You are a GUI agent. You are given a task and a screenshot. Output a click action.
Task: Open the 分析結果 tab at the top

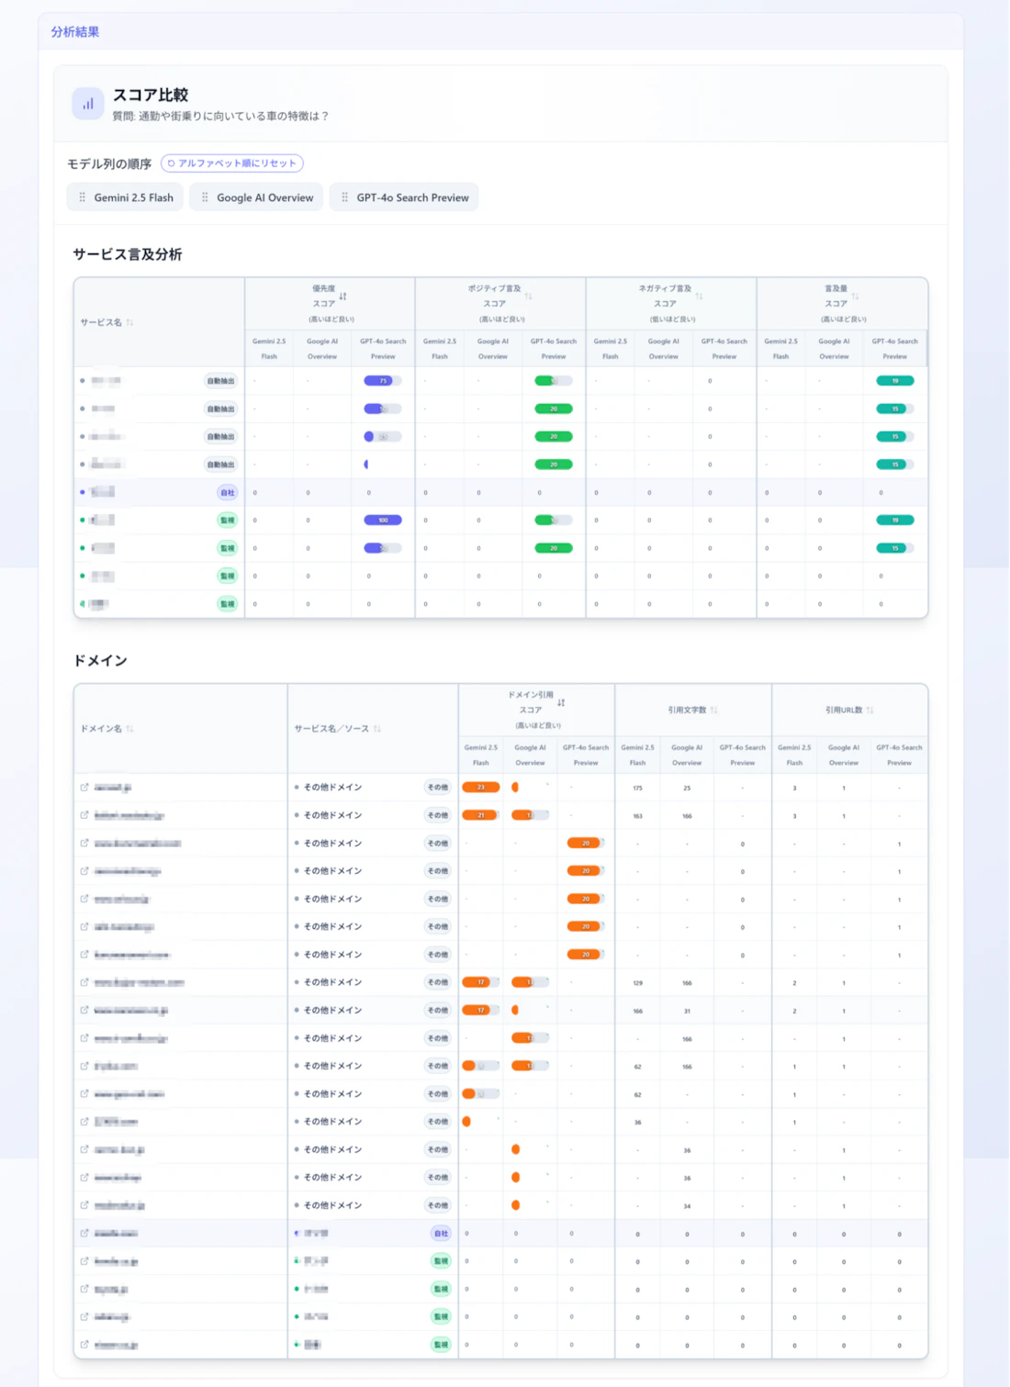click(75, 32)
